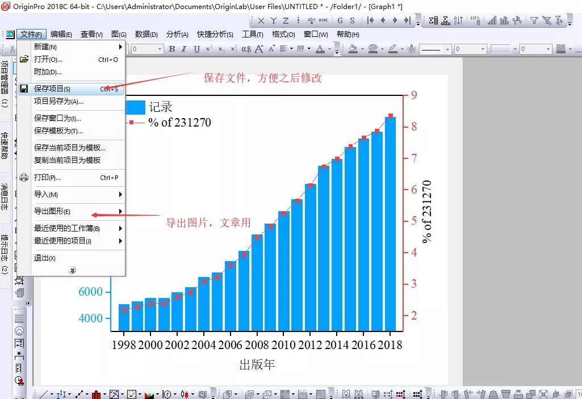Click the palette color button
582x399 pixels.
click(373, 49)
